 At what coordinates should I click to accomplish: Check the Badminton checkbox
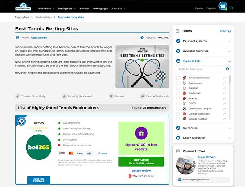(x=178, y=83)
